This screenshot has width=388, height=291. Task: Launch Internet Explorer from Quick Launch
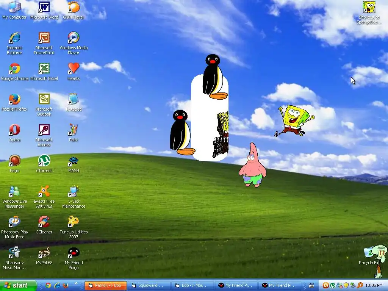pyautogui.click(x=57, y=285)
